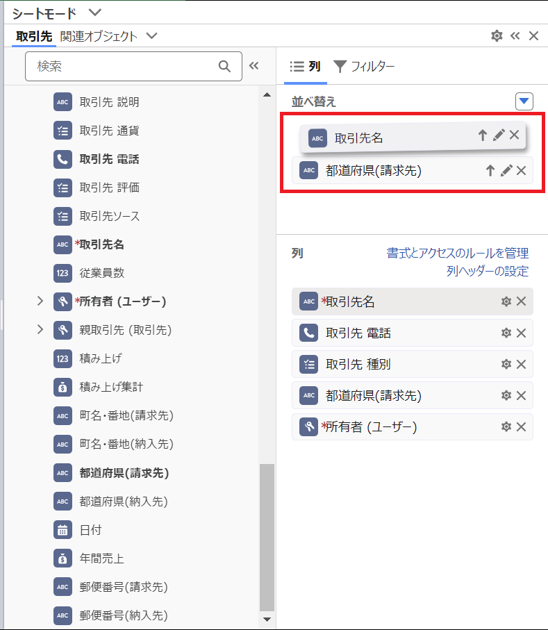Open settings gear for the 都道府県(請求先) column
The image size is (548, 630).
coord(506,395)
